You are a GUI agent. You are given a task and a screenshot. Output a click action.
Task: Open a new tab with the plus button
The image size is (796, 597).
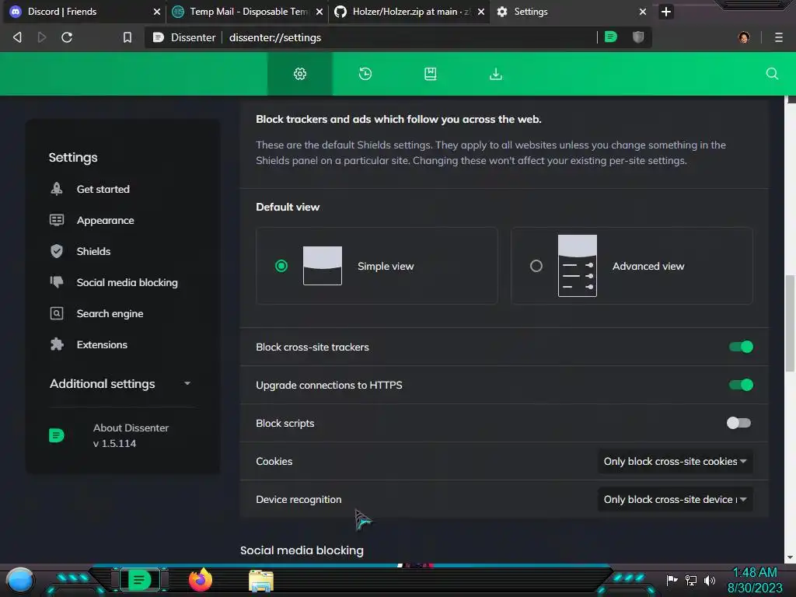tap(666, 12)
